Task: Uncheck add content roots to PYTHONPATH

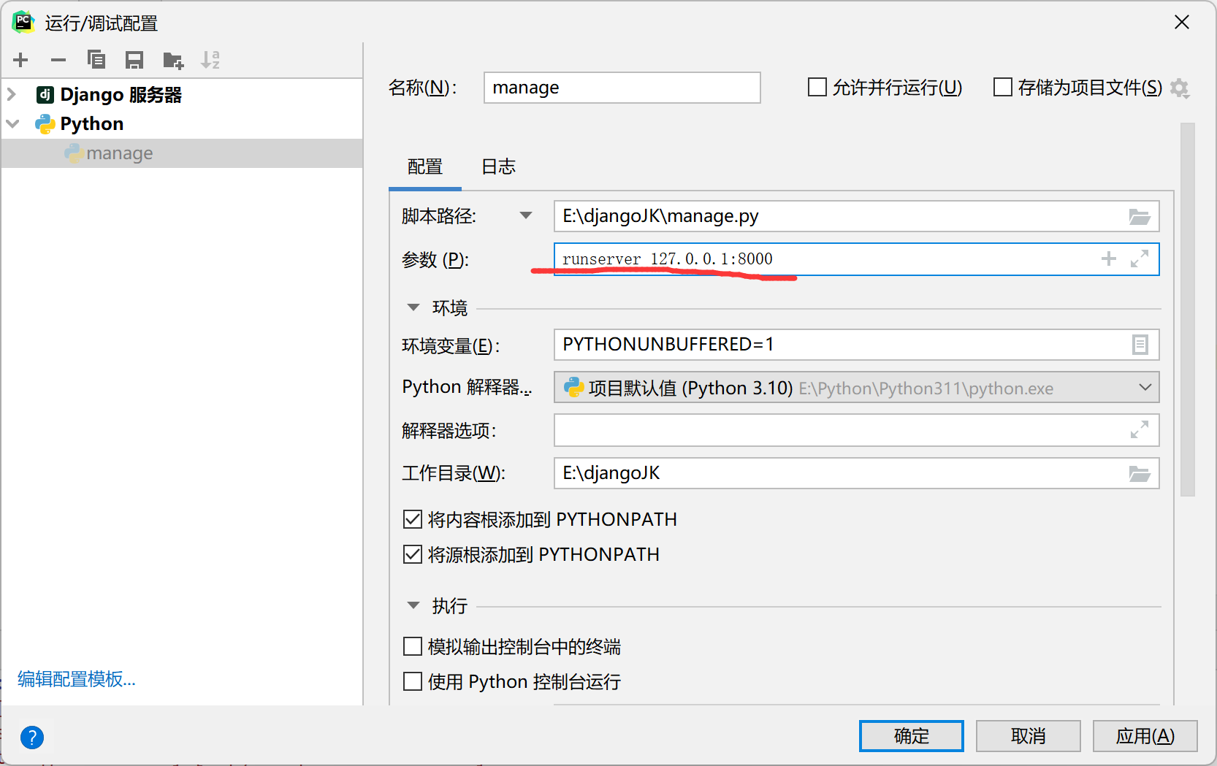Action: click(x=413, y=519)
